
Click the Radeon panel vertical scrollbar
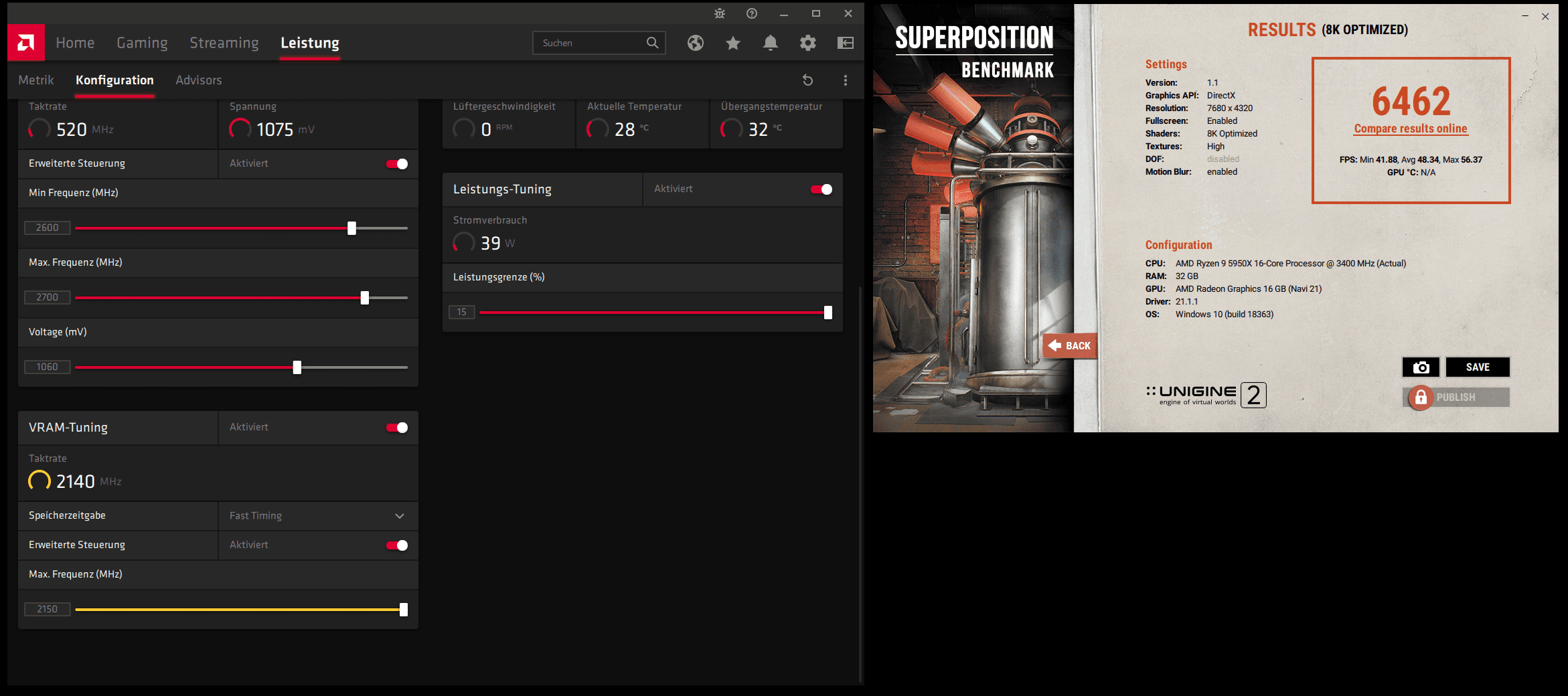tap(860, 485)
